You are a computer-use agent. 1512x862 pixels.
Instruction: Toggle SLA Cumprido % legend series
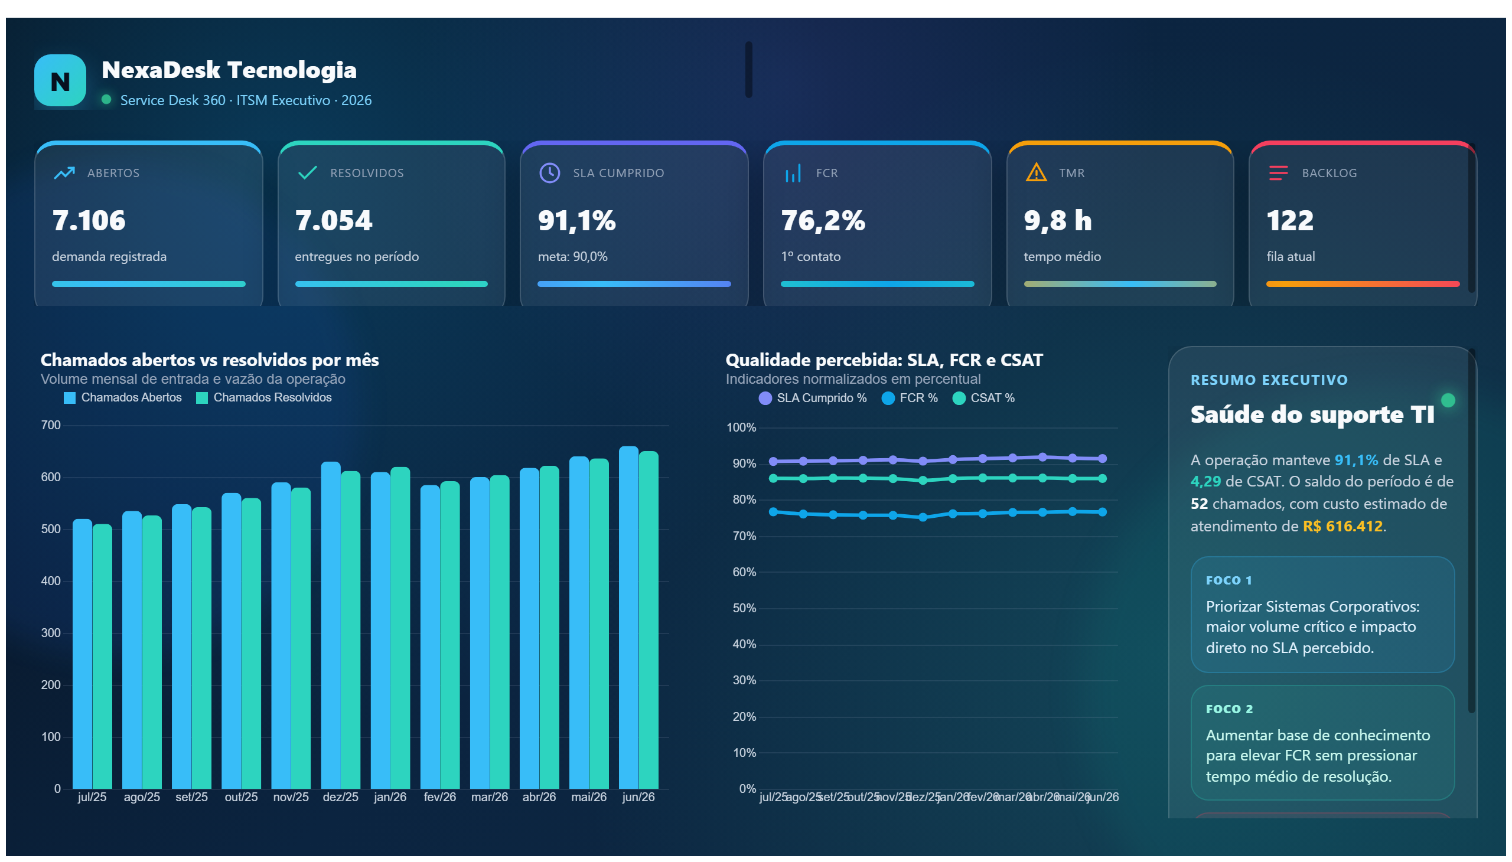(813, 398)
